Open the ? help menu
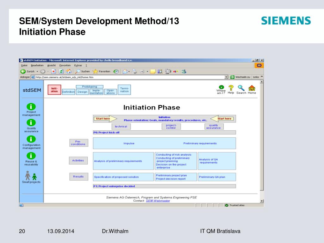The width and height of the screenshot is (324, 243). (86, 65)
